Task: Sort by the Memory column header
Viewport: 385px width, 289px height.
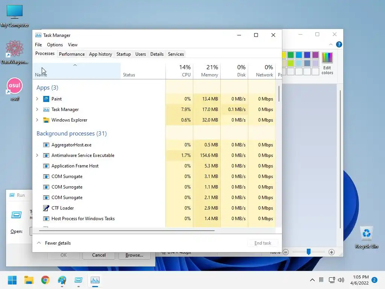Action: (207, 71)
